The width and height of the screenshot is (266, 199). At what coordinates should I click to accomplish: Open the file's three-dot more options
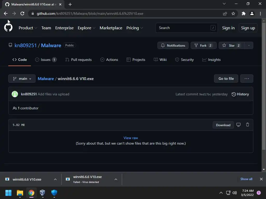(247, 79)
